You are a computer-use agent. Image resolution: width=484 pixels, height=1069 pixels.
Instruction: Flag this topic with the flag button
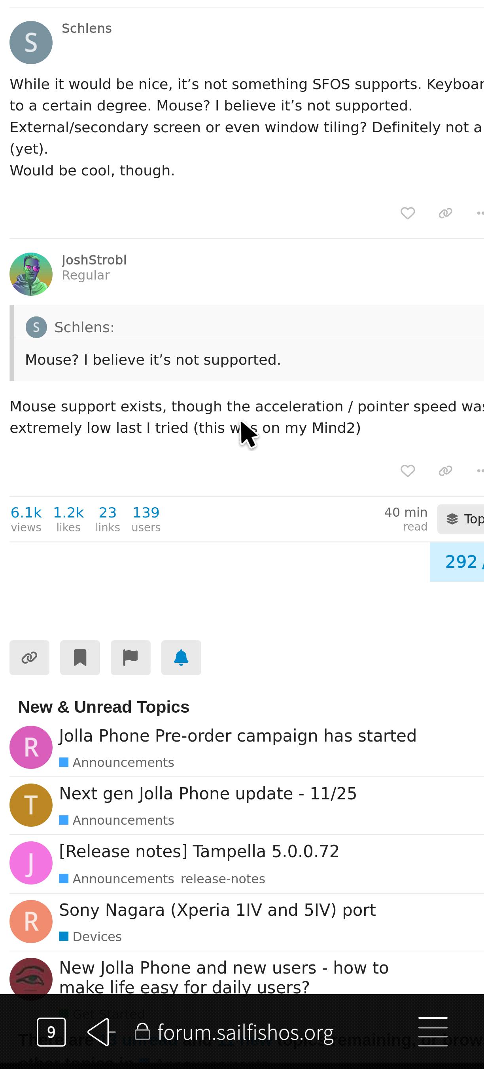point(130,658)
